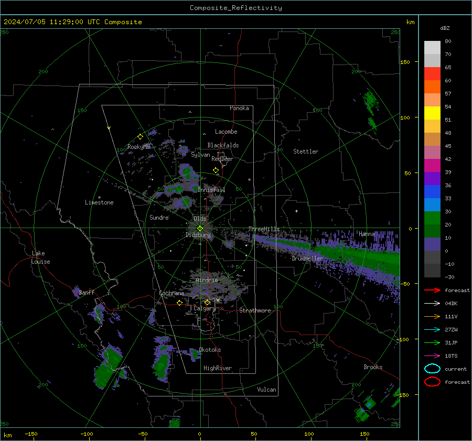This screenshot has height=441, width=472.
Task: Click the red forecast ellipse icon
Action: pyautogui.click(x=432, y=382)
